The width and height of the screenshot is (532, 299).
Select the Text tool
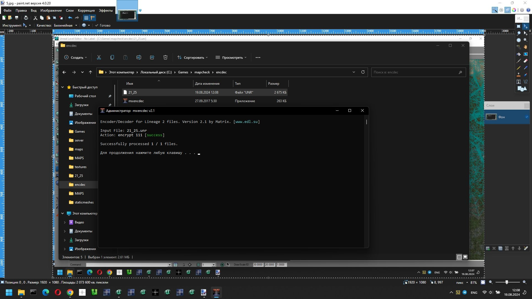(519, 82)
